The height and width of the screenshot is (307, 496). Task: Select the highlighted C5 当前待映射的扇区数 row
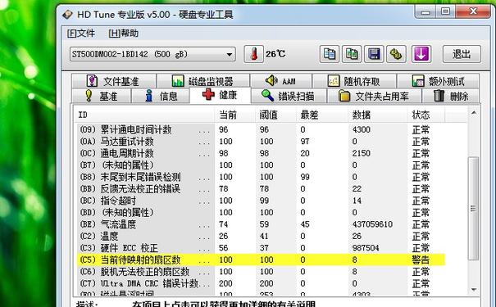(x=261, y=260)
